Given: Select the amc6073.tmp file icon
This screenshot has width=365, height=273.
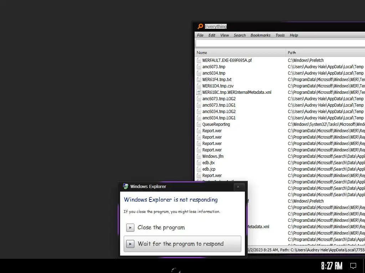Looking at the screenshot, I should [199, 67].
